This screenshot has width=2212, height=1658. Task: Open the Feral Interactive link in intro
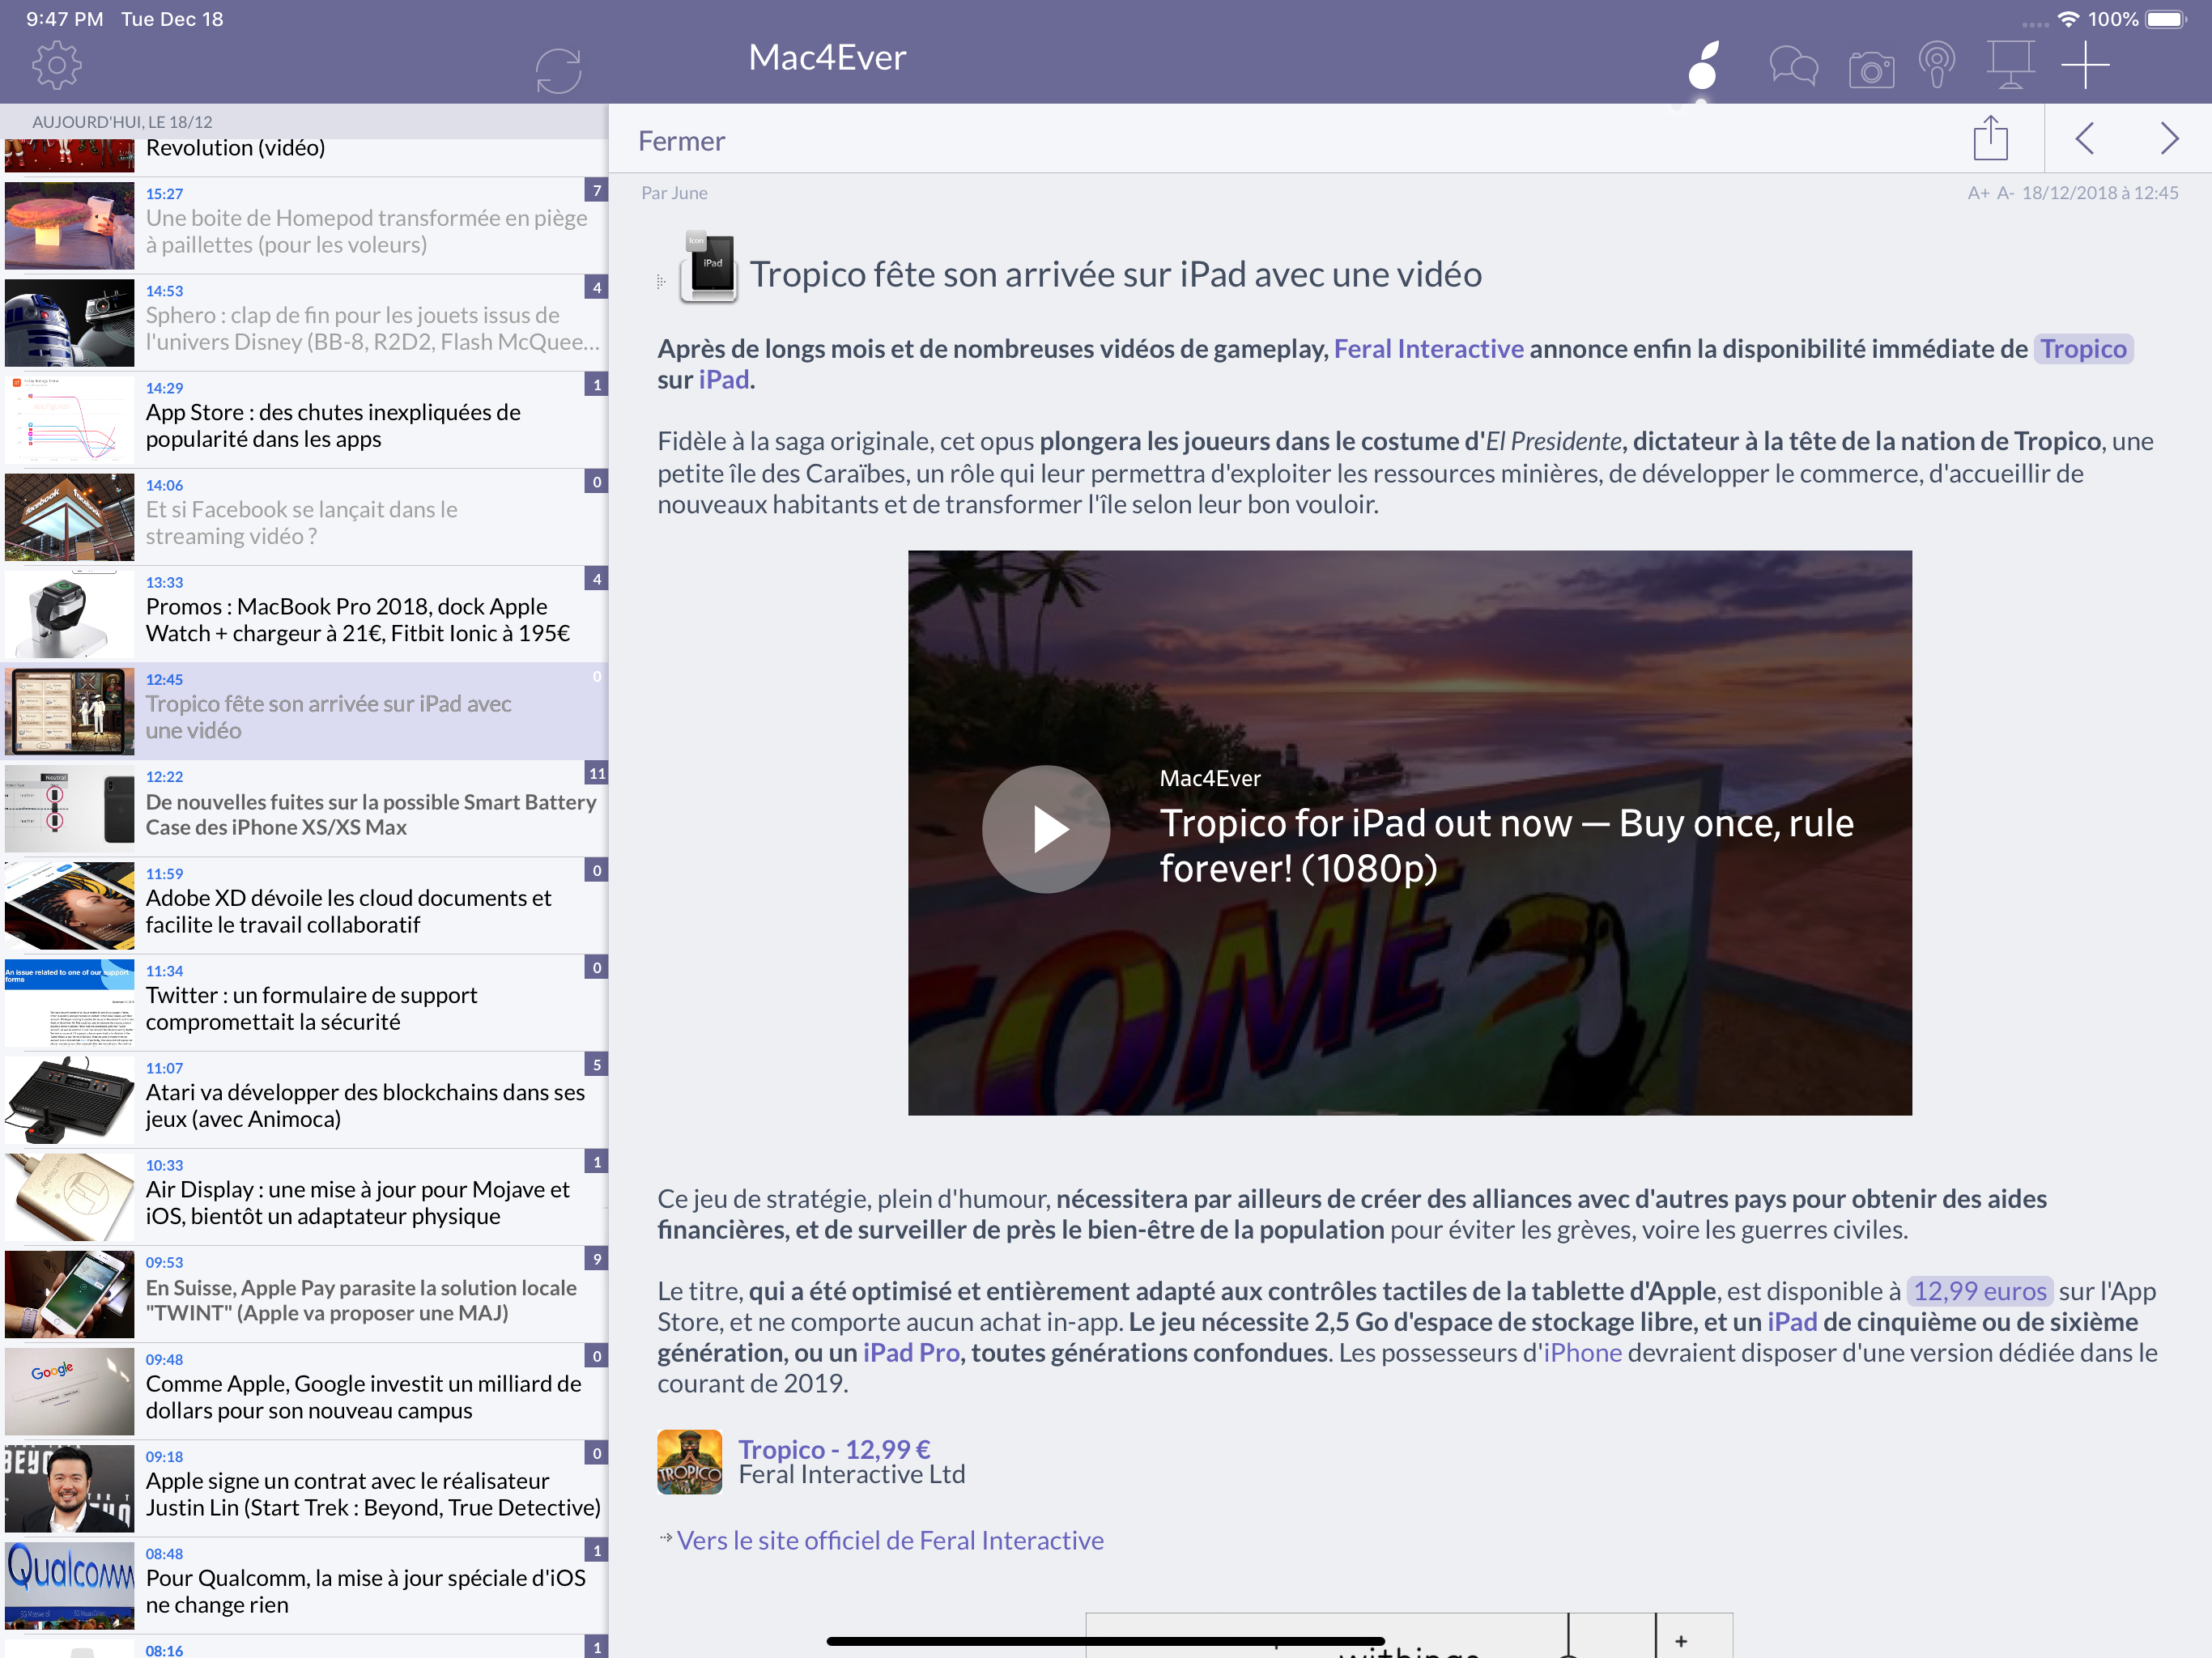(1428, 349)
